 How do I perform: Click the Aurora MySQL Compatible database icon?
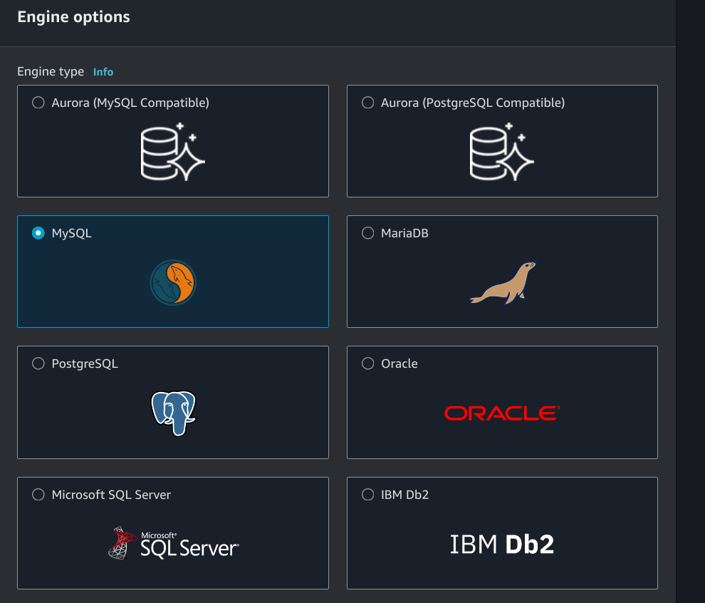pyautogui.click(x=172, y=151)
